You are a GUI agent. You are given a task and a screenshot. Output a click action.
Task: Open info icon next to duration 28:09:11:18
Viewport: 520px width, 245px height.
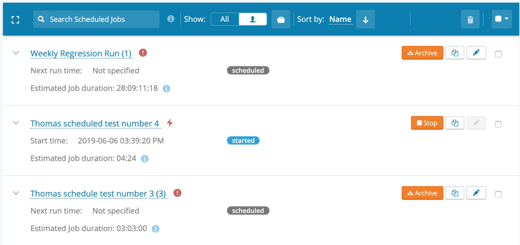pos(166,89)
